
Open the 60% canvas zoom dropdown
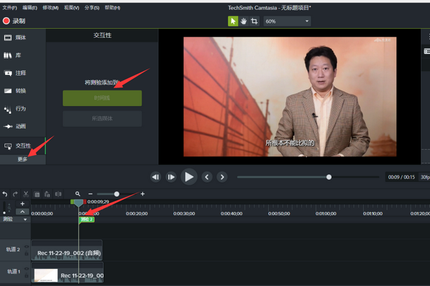287,21
